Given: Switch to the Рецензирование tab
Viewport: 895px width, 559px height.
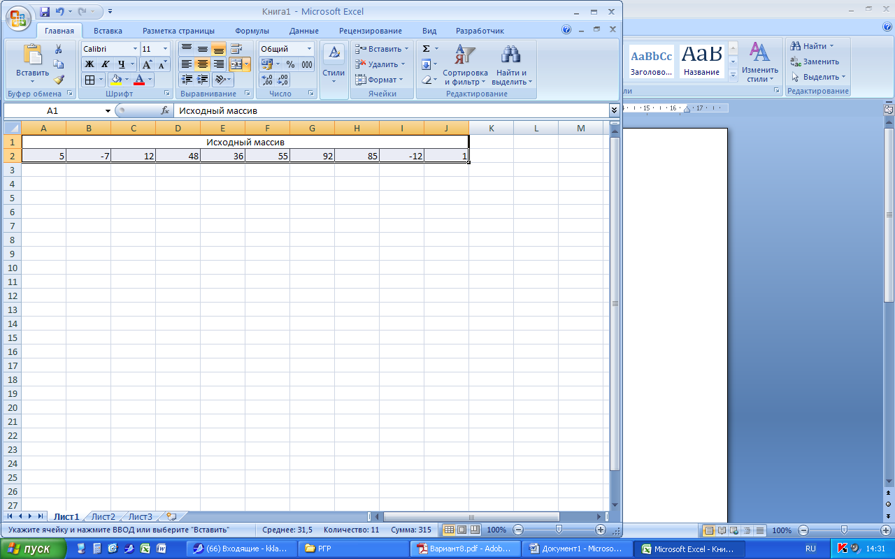Looking at the screenshot, I should 370,31.
